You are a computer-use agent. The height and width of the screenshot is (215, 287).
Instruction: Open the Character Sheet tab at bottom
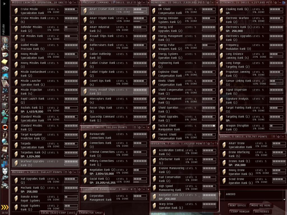(x=91, y=213)
